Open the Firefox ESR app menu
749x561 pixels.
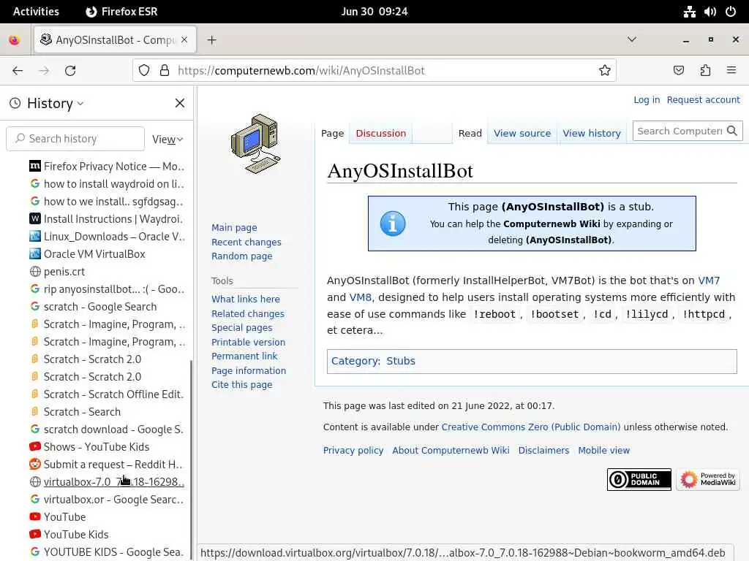coord(121,12)
